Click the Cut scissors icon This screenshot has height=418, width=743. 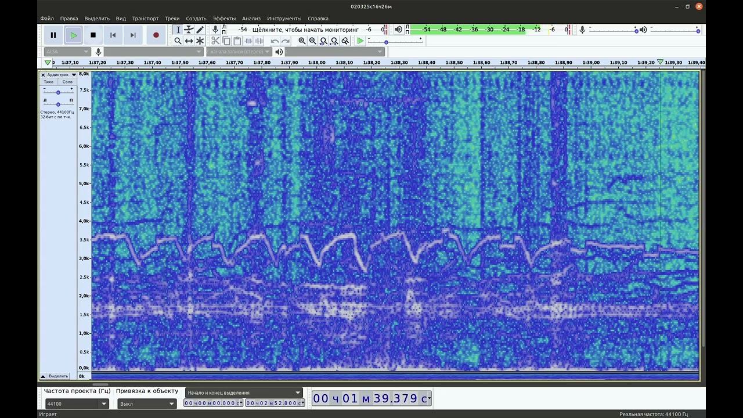(215, 41)
